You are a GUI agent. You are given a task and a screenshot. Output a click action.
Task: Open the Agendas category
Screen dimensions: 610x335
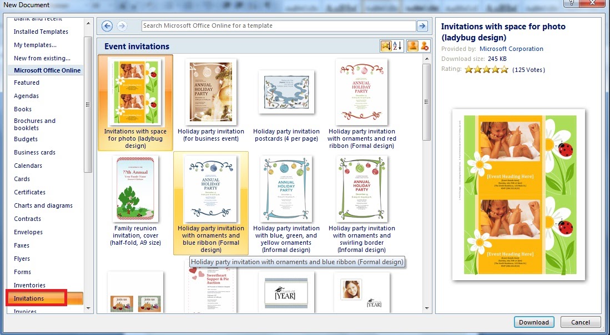coord(27,96)
